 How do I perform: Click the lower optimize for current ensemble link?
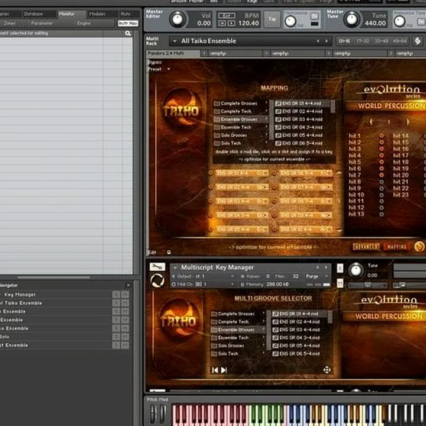(273, 247)
